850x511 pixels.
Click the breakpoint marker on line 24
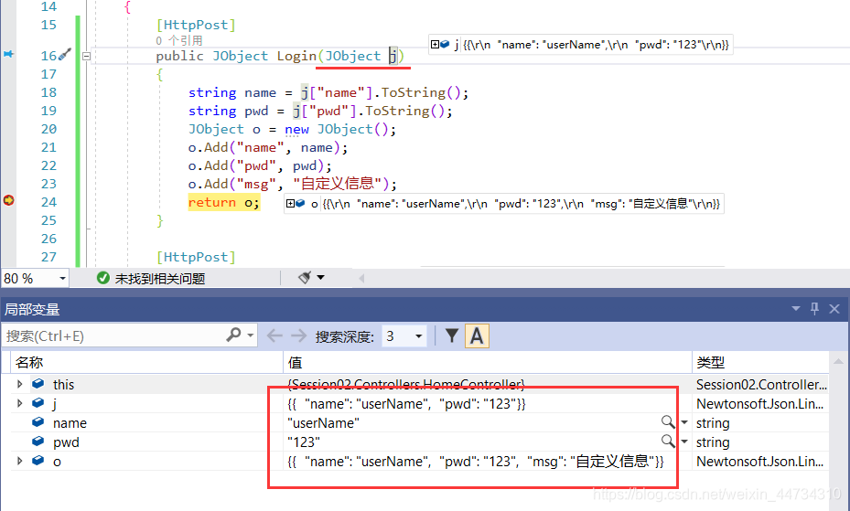tap(8, 200)
